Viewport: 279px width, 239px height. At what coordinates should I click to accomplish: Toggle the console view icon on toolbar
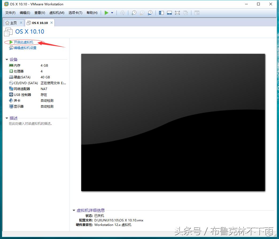[x=197, y=13]
